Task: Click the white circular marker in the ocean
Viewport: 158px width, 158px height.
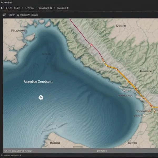Action: [x=41, y=98]
